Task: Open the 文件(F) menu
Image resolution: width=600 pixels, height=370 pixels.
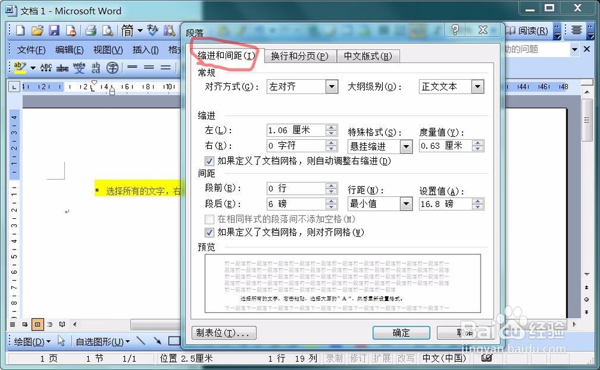Action: [x=31, y=50]
